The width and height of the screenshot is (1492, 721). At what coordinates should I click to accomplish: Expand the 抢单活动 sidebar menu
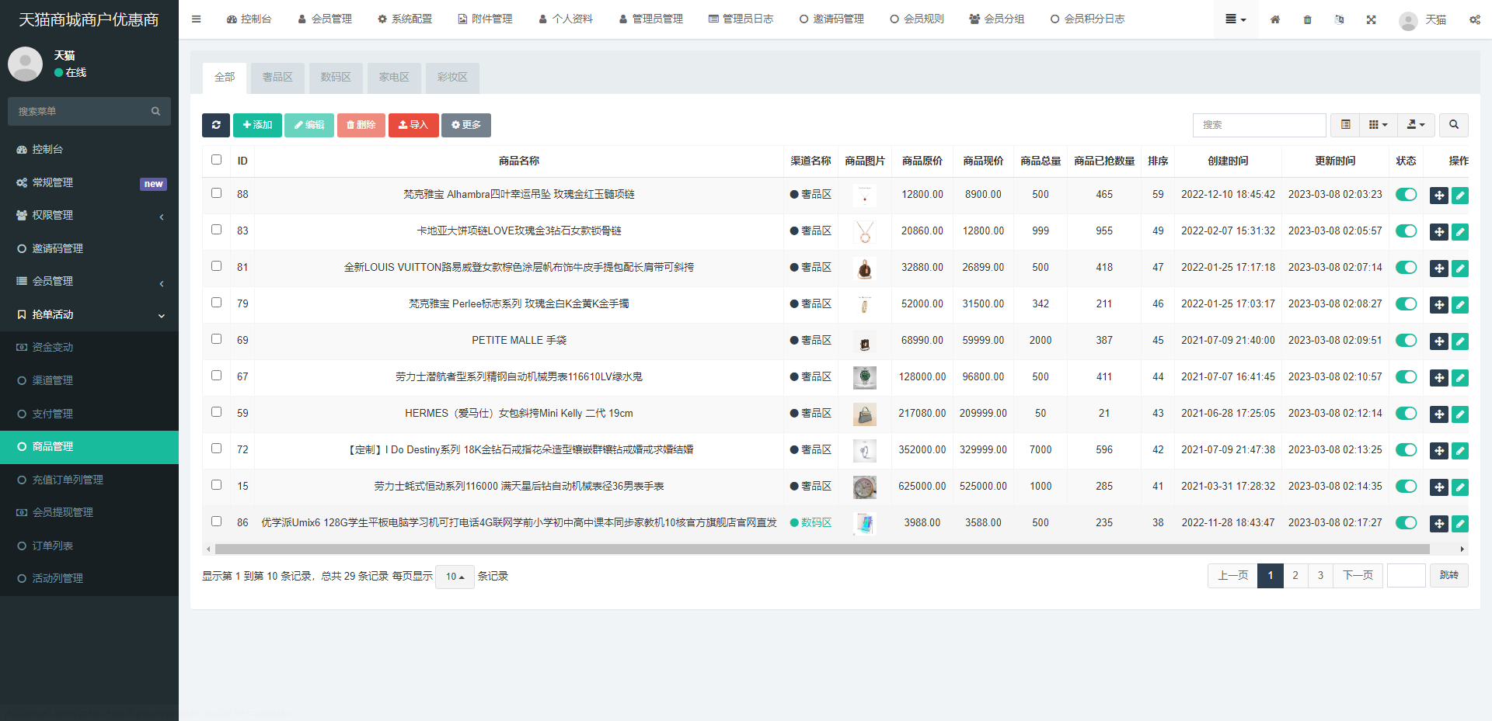(89, 314)
